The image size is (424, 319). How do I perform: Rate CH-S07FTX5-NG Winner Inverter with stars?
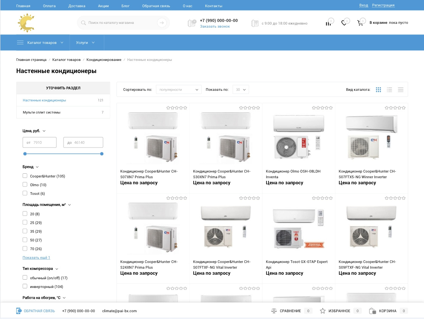pos(395,108)
